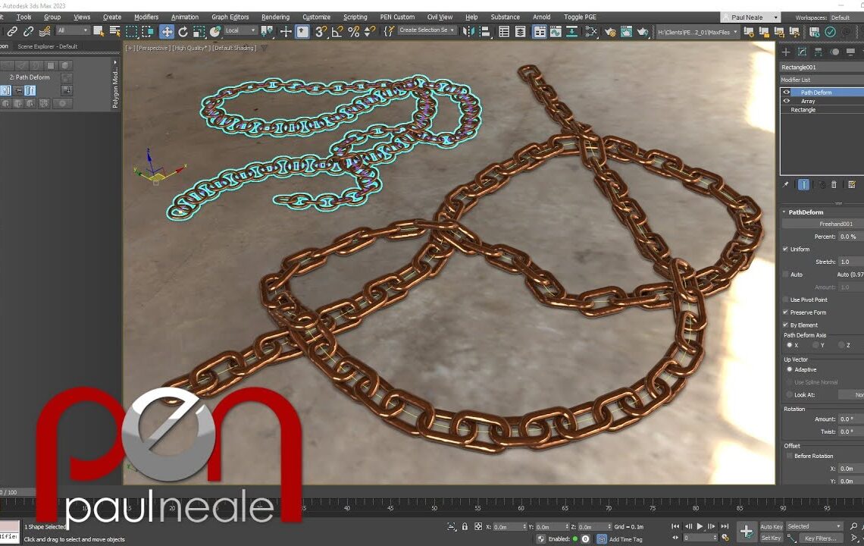Uncheck the Uniform checkbox in PathDeform

pos(786,249)
